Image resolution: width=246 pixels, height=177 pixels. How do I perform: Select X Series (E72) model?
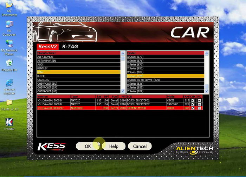click(166, 64)
